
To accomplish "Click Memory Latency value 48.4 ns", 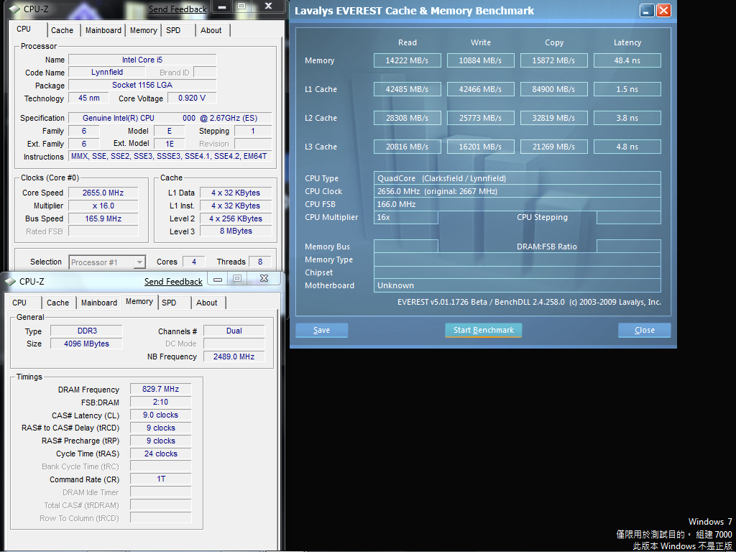I will point(627,60).
